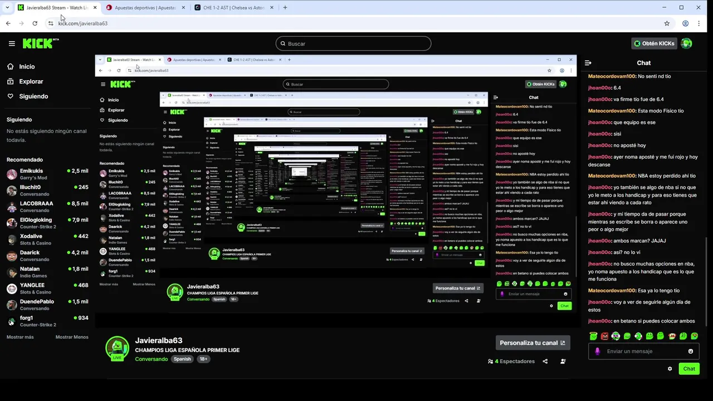
Task: Select the largest Spanish language tag
Action: click(182, 359)
